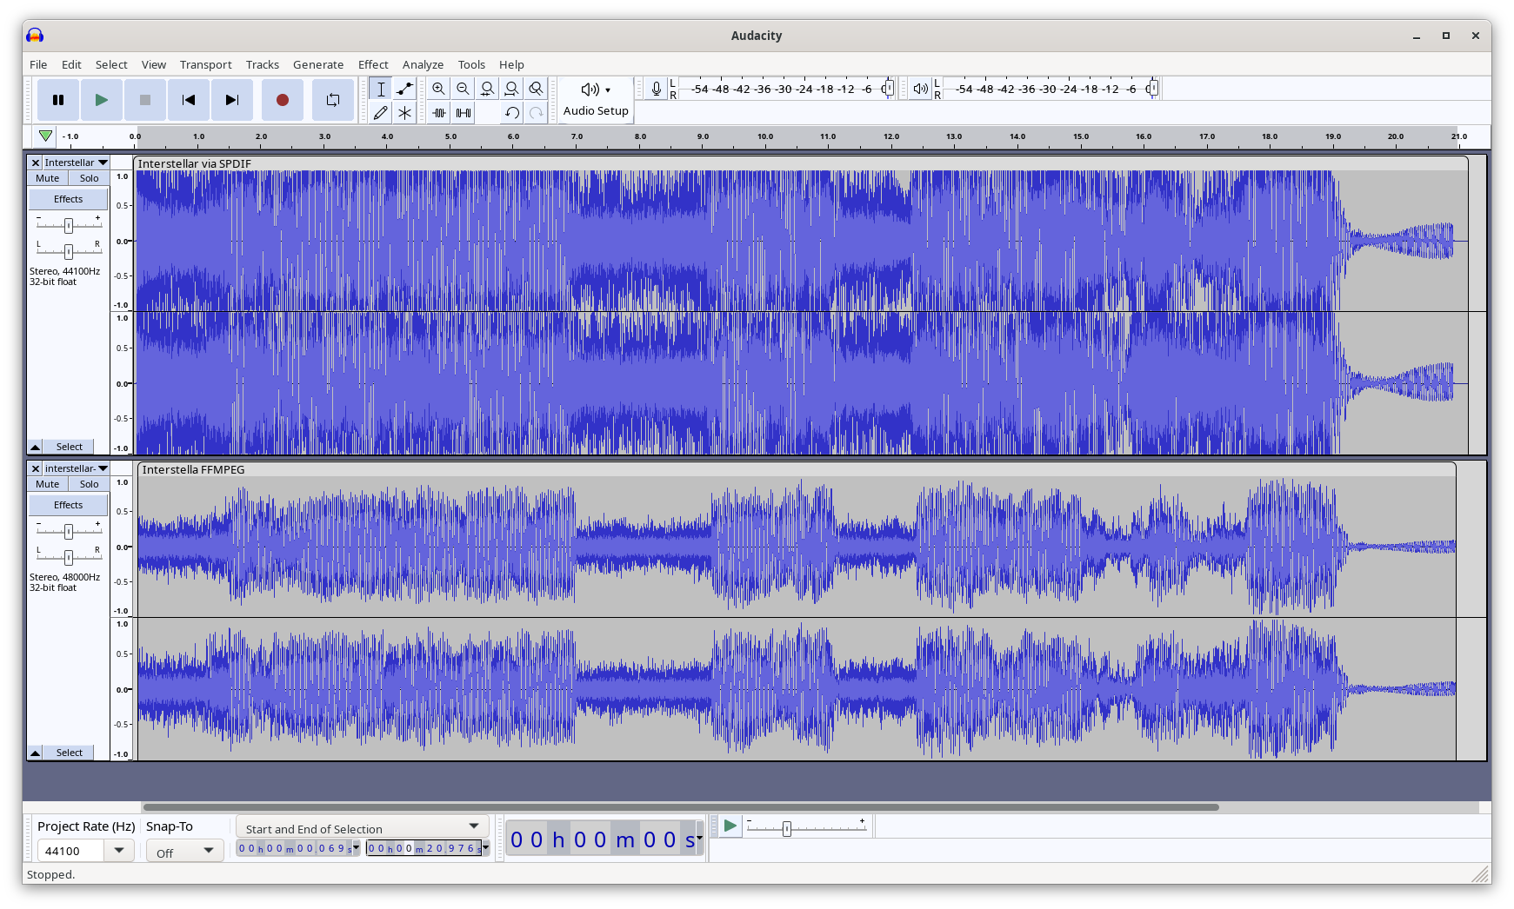Image resolution: width=1514 pixels, height=909 pixels.
Task: Enable the Loop button
Action: click(332, 100)
